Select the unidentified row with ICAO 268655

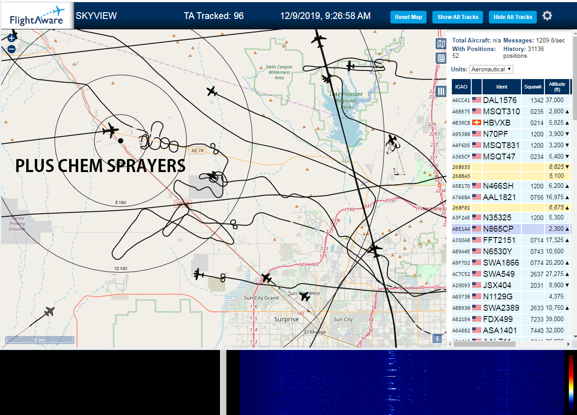coord(511,167)
